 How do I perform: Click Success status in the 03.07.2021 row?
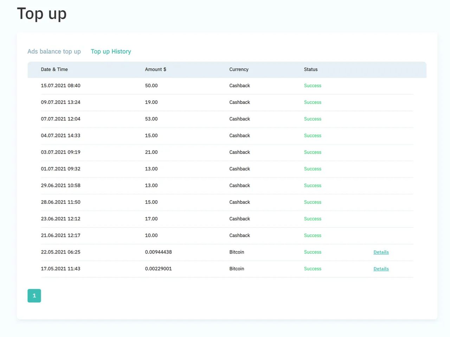(x=313, y=152)
